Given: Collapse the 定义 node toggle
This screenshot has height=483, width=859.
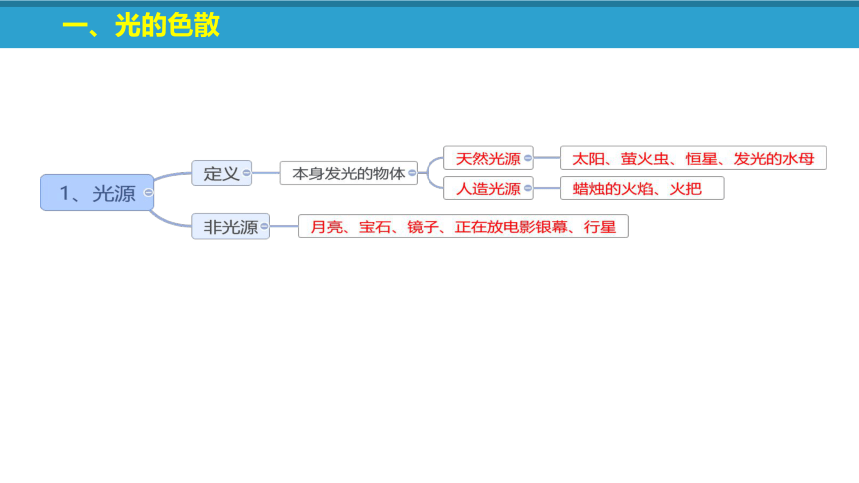Looking at the screenshot, I should (246, 173).
